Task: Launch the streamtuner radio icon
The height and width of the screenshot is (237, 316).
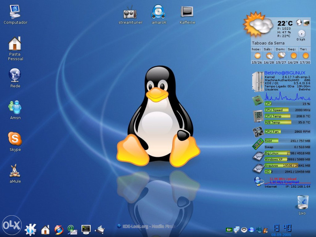Action: coord(130,15)
